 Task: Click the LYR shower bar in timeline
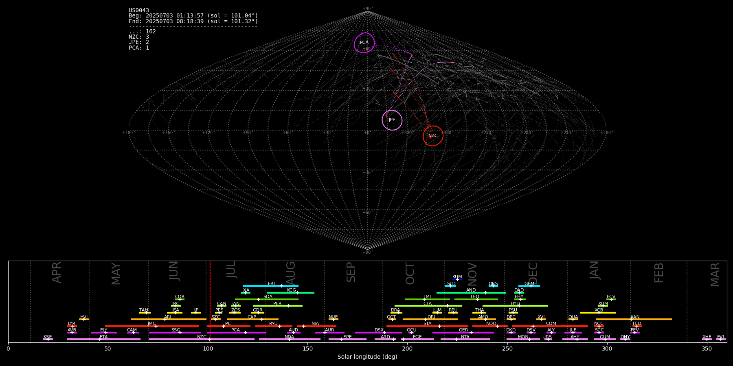coord(72,326)
